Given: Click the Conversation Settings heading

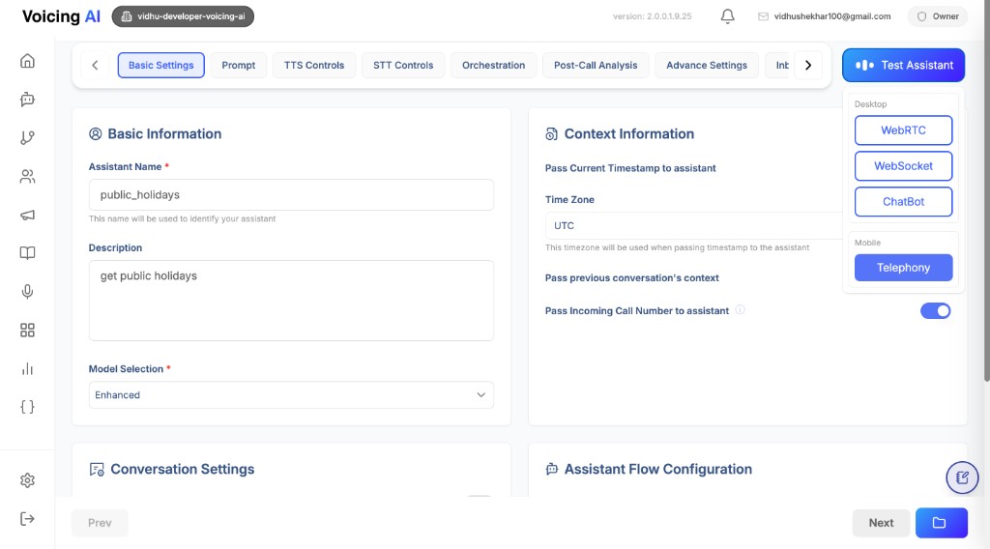Looking at the screenshot, I should pyautogui.click(x=183, y=469).
